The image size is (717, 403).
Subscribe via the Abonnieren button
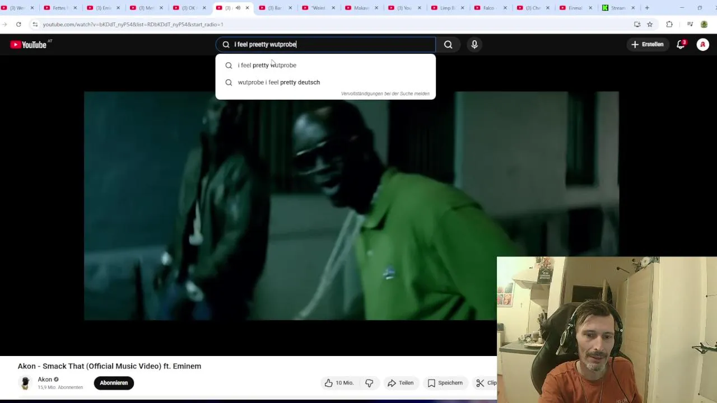[114, 383]
